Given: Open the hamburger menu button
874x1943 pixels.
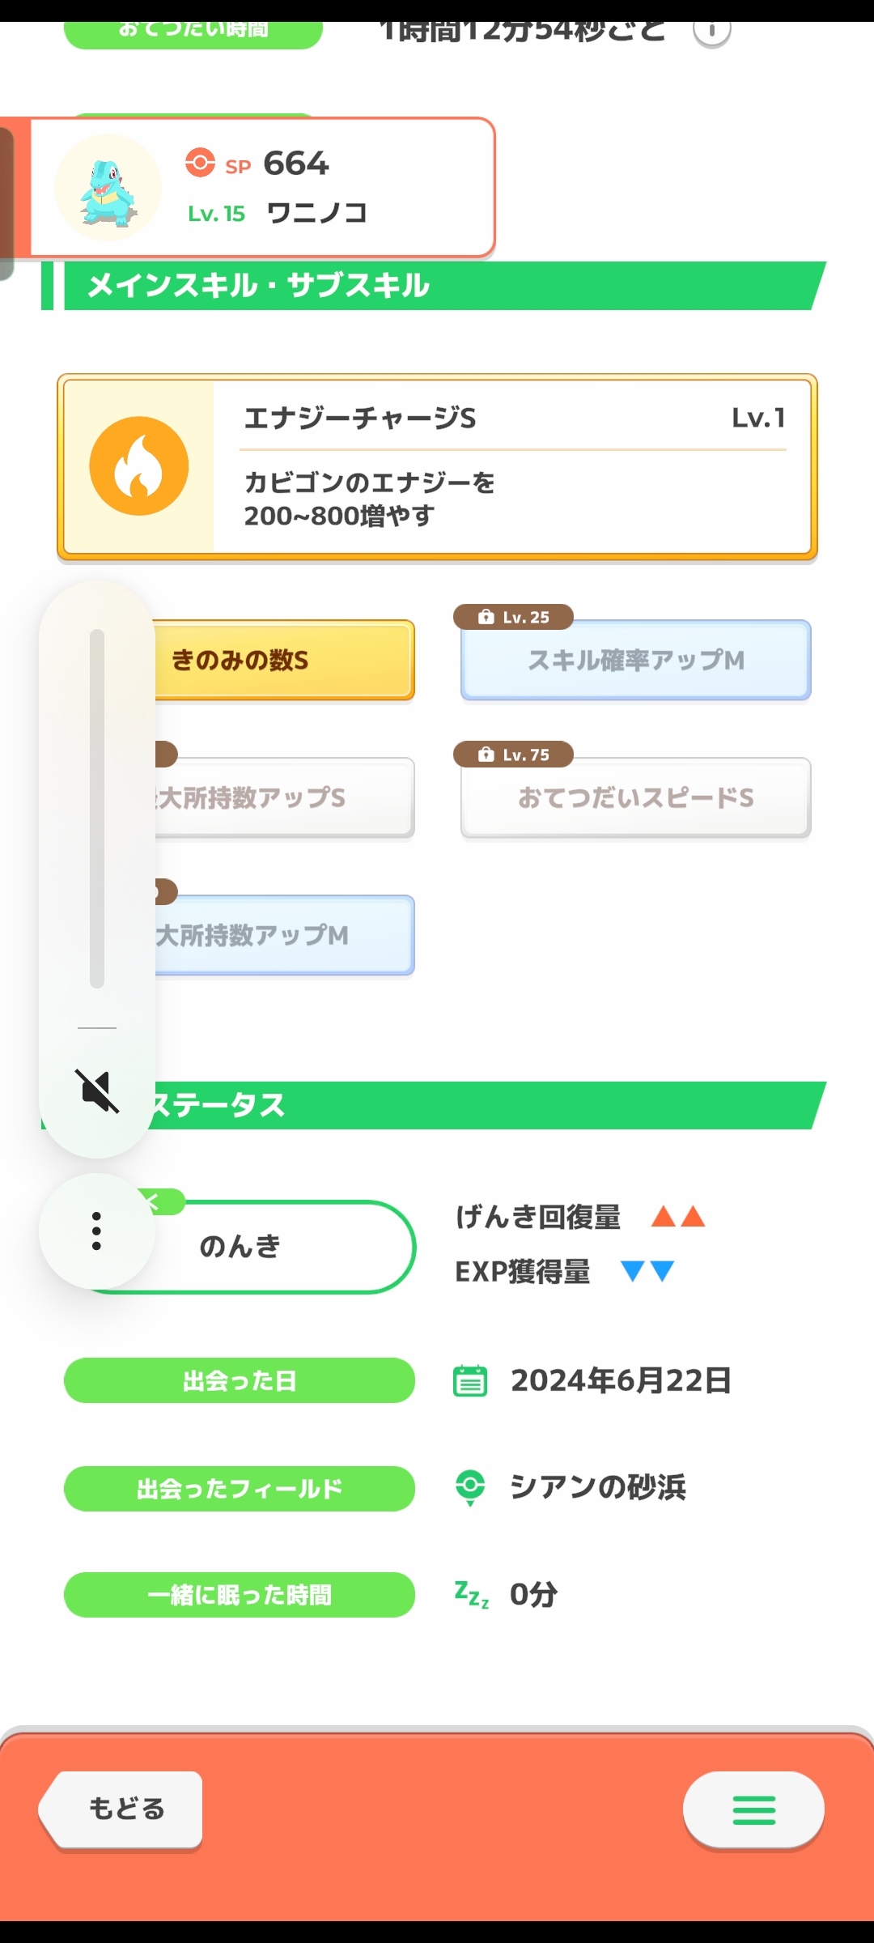Looking at the screenshot, I should 753,1810.
